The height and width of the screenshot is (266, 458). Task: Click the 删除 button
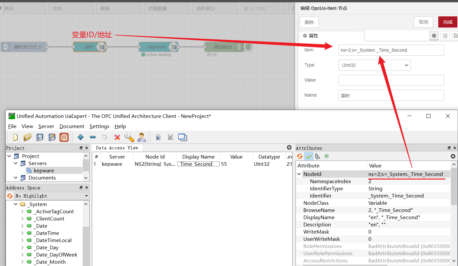309,22
